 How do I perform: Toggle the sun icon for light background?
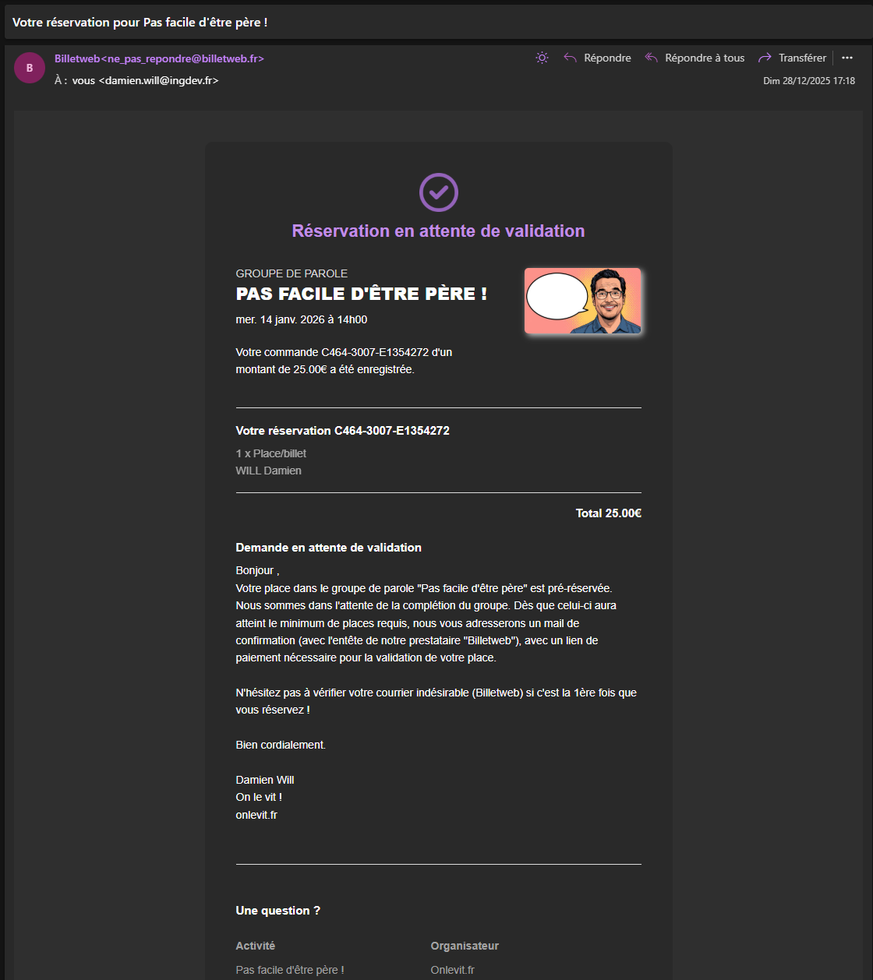coord(542,58)
